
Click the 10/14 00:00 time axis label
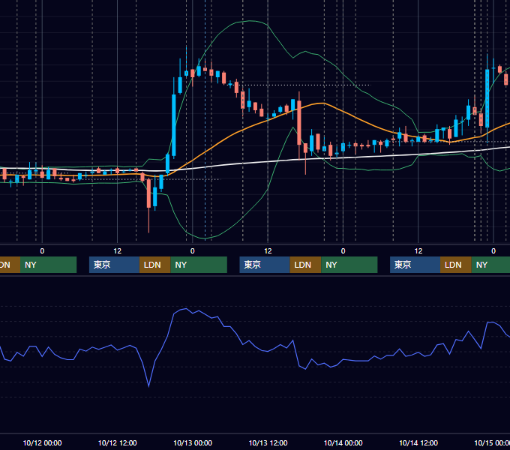343,442
